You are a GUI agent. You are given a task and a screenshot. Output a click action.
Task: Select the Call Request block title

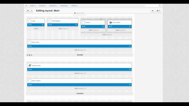pos(56,21)
